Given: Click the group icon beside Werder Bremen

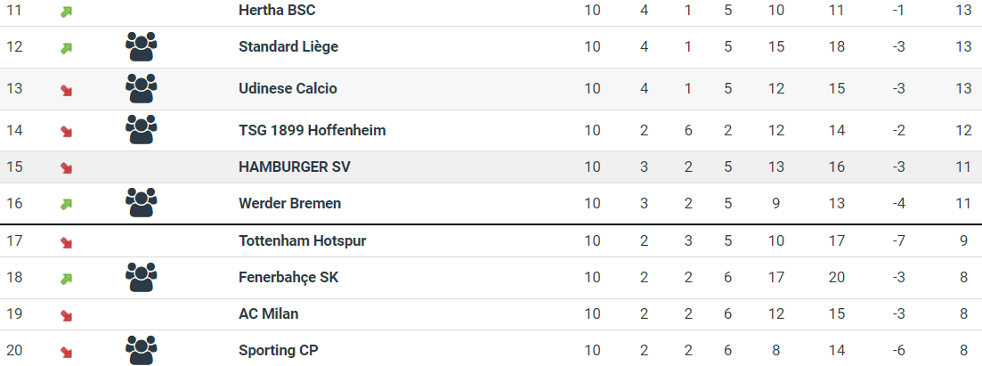Looking at the screenshot, I should pyautogui.click(x=142, y=203).
